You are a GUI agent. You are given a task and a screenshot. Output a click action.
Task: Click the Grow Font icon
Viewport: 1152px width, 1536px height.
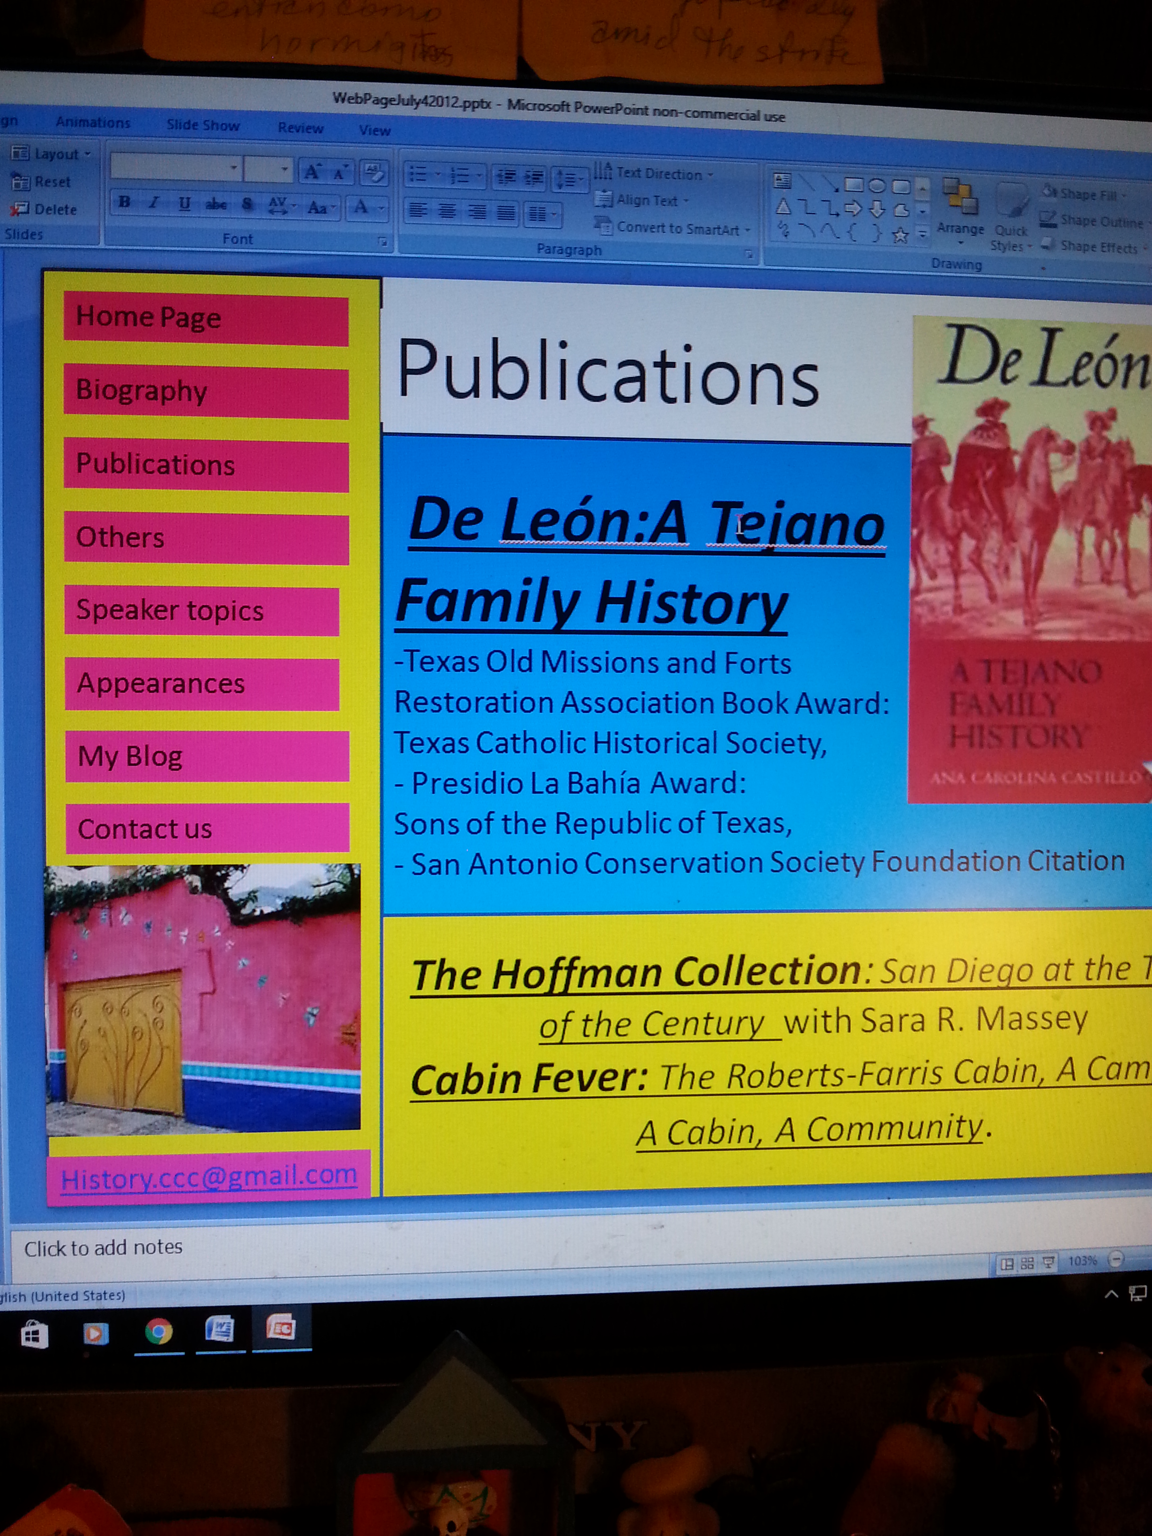pyautogui.click(x=312, y=171)
